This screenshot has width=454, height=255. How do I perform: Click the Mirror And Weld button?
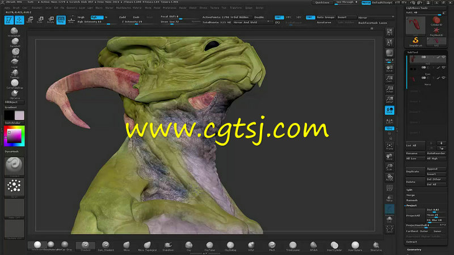coord(253,22)
